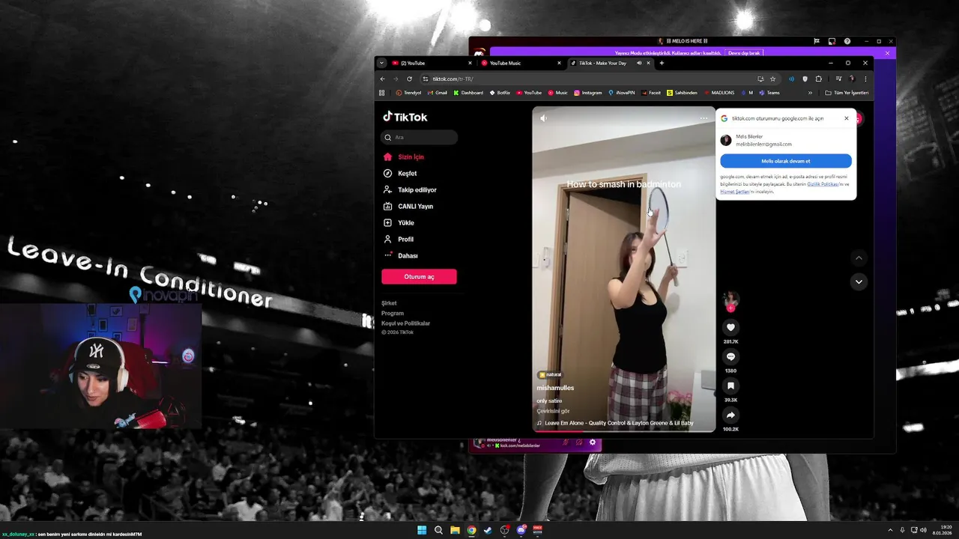This screenshot has width=959, height=539.
Task: Mute the TikTok video with speaker icon
Action: 544,118
